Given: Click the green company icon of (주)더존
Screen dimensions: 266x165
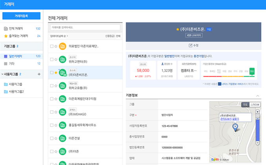Looking at the screenshot, I should click(62, 151).
